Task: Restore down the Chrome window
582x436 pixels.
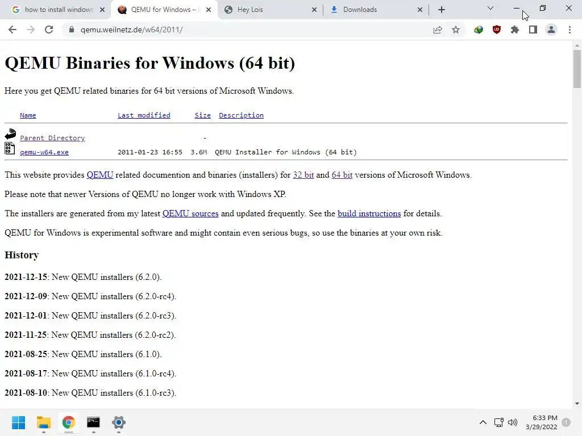Action: pos(543,8)
